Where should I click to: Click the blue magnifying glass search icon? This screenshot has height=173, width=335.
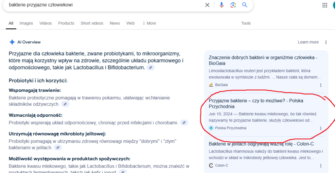point(244,5)
